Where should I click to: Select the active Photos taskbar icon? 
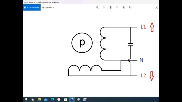pyautogui.click(x=72, y=99)
